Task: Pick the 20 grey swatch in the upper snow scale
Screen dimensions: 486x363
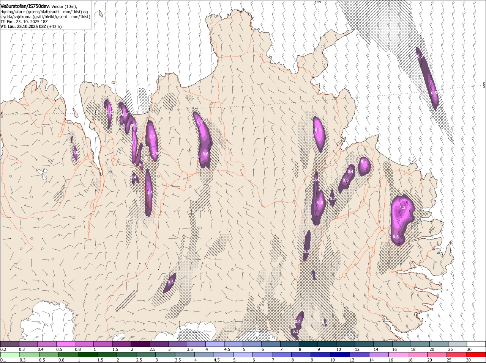Action: 439,344
